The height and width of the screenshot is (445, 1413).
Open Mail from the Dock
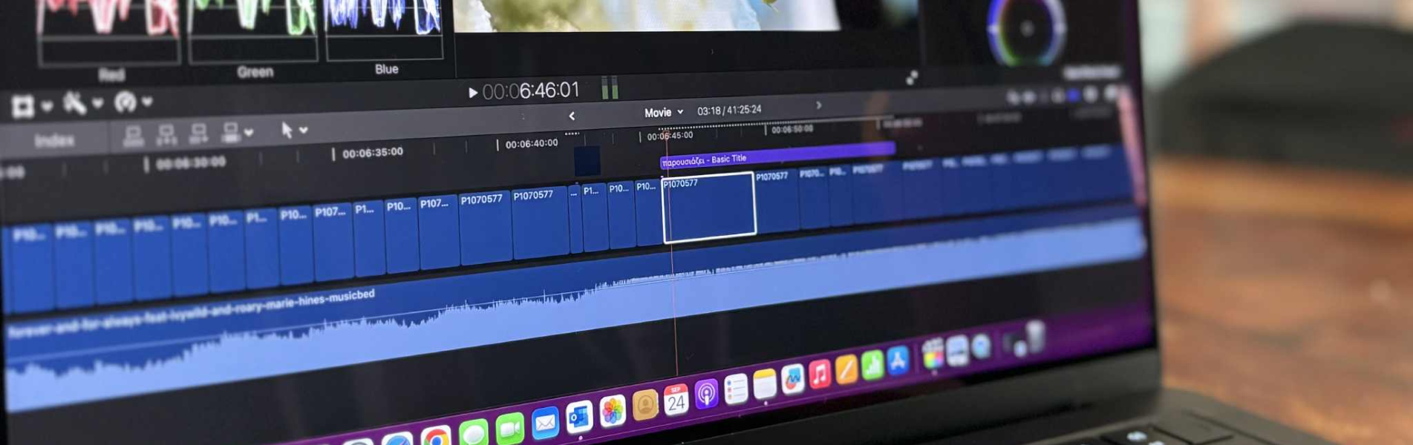(545, 423)
